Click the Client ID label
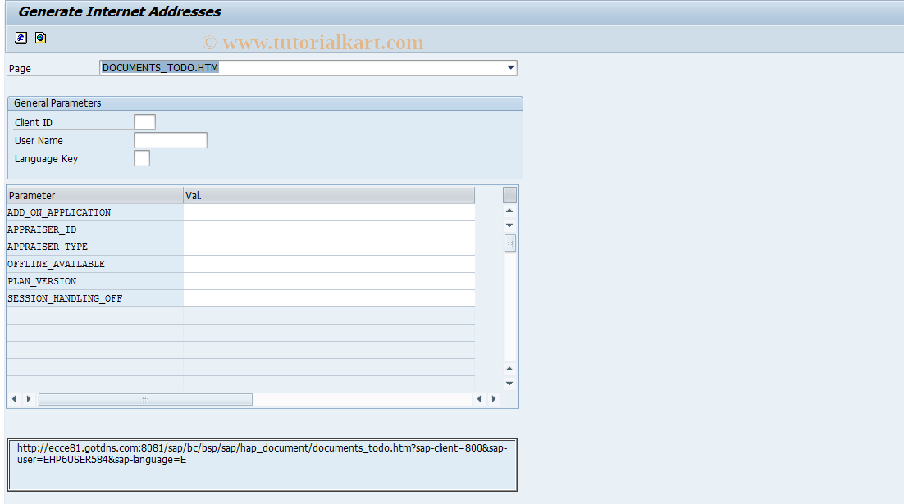Screen dimensions: 904x504 [x=34, y=123]
